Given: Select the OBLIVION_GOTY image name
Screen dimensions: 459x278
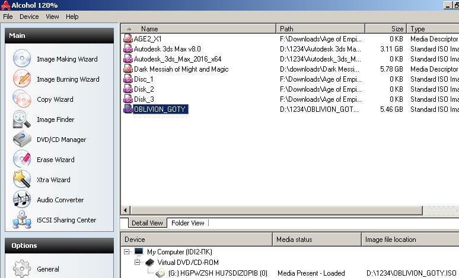Looking at the screenshot, I should [160, 109].
